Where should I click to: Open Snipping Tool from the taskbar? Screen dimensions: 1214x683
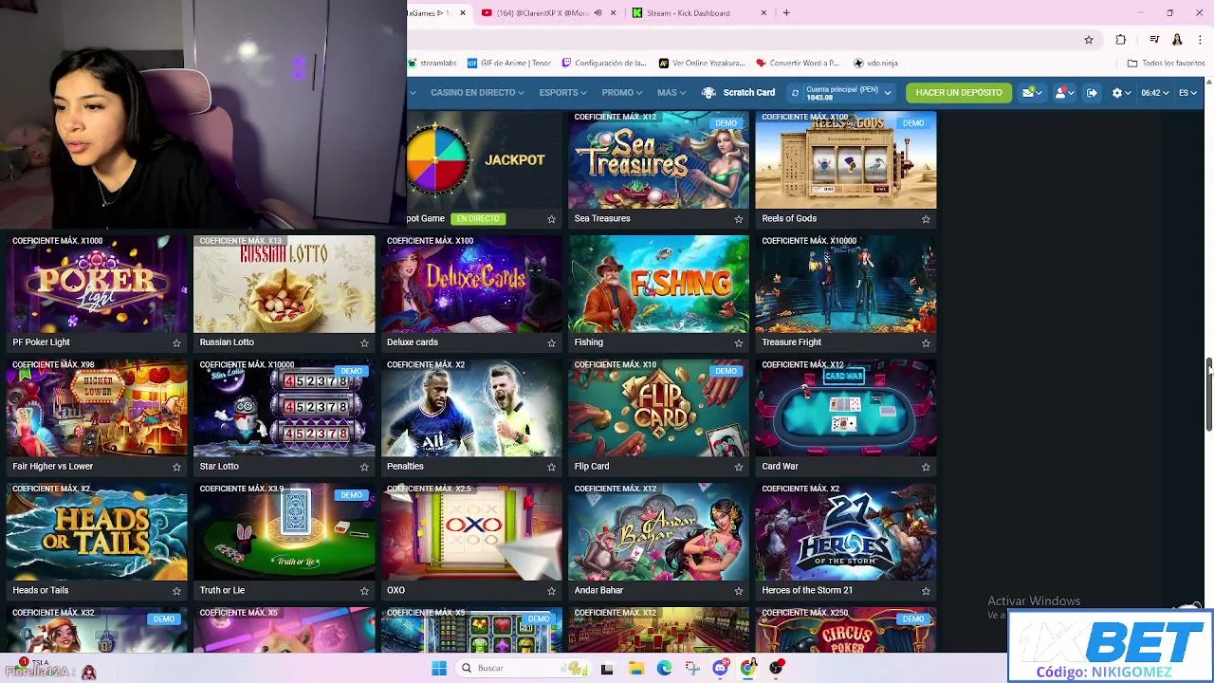692,669
